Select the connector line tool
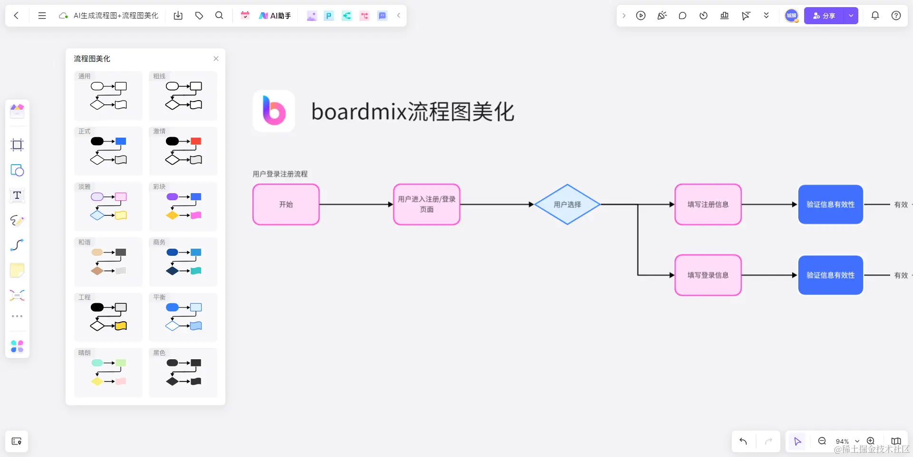Image resolution: width=913 pixels, height=457 pixels. [x=17, y=245]
